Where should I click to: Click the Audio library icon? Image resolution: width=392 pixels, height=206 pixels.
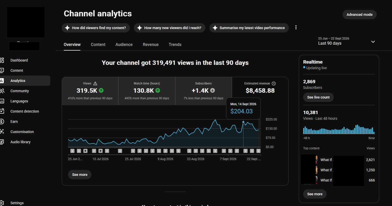pyautogui.click(x=2, y=142)
